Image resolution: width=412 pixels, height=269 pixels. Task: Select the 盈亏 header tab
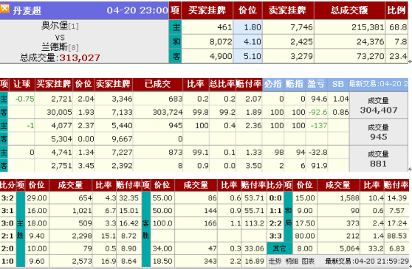pyautogui.click(x=316, y=84)
